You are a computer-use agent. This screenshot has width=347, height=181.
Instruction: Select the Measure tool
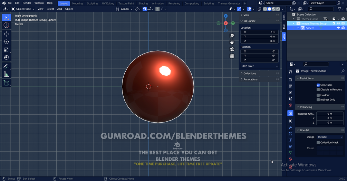7,74
